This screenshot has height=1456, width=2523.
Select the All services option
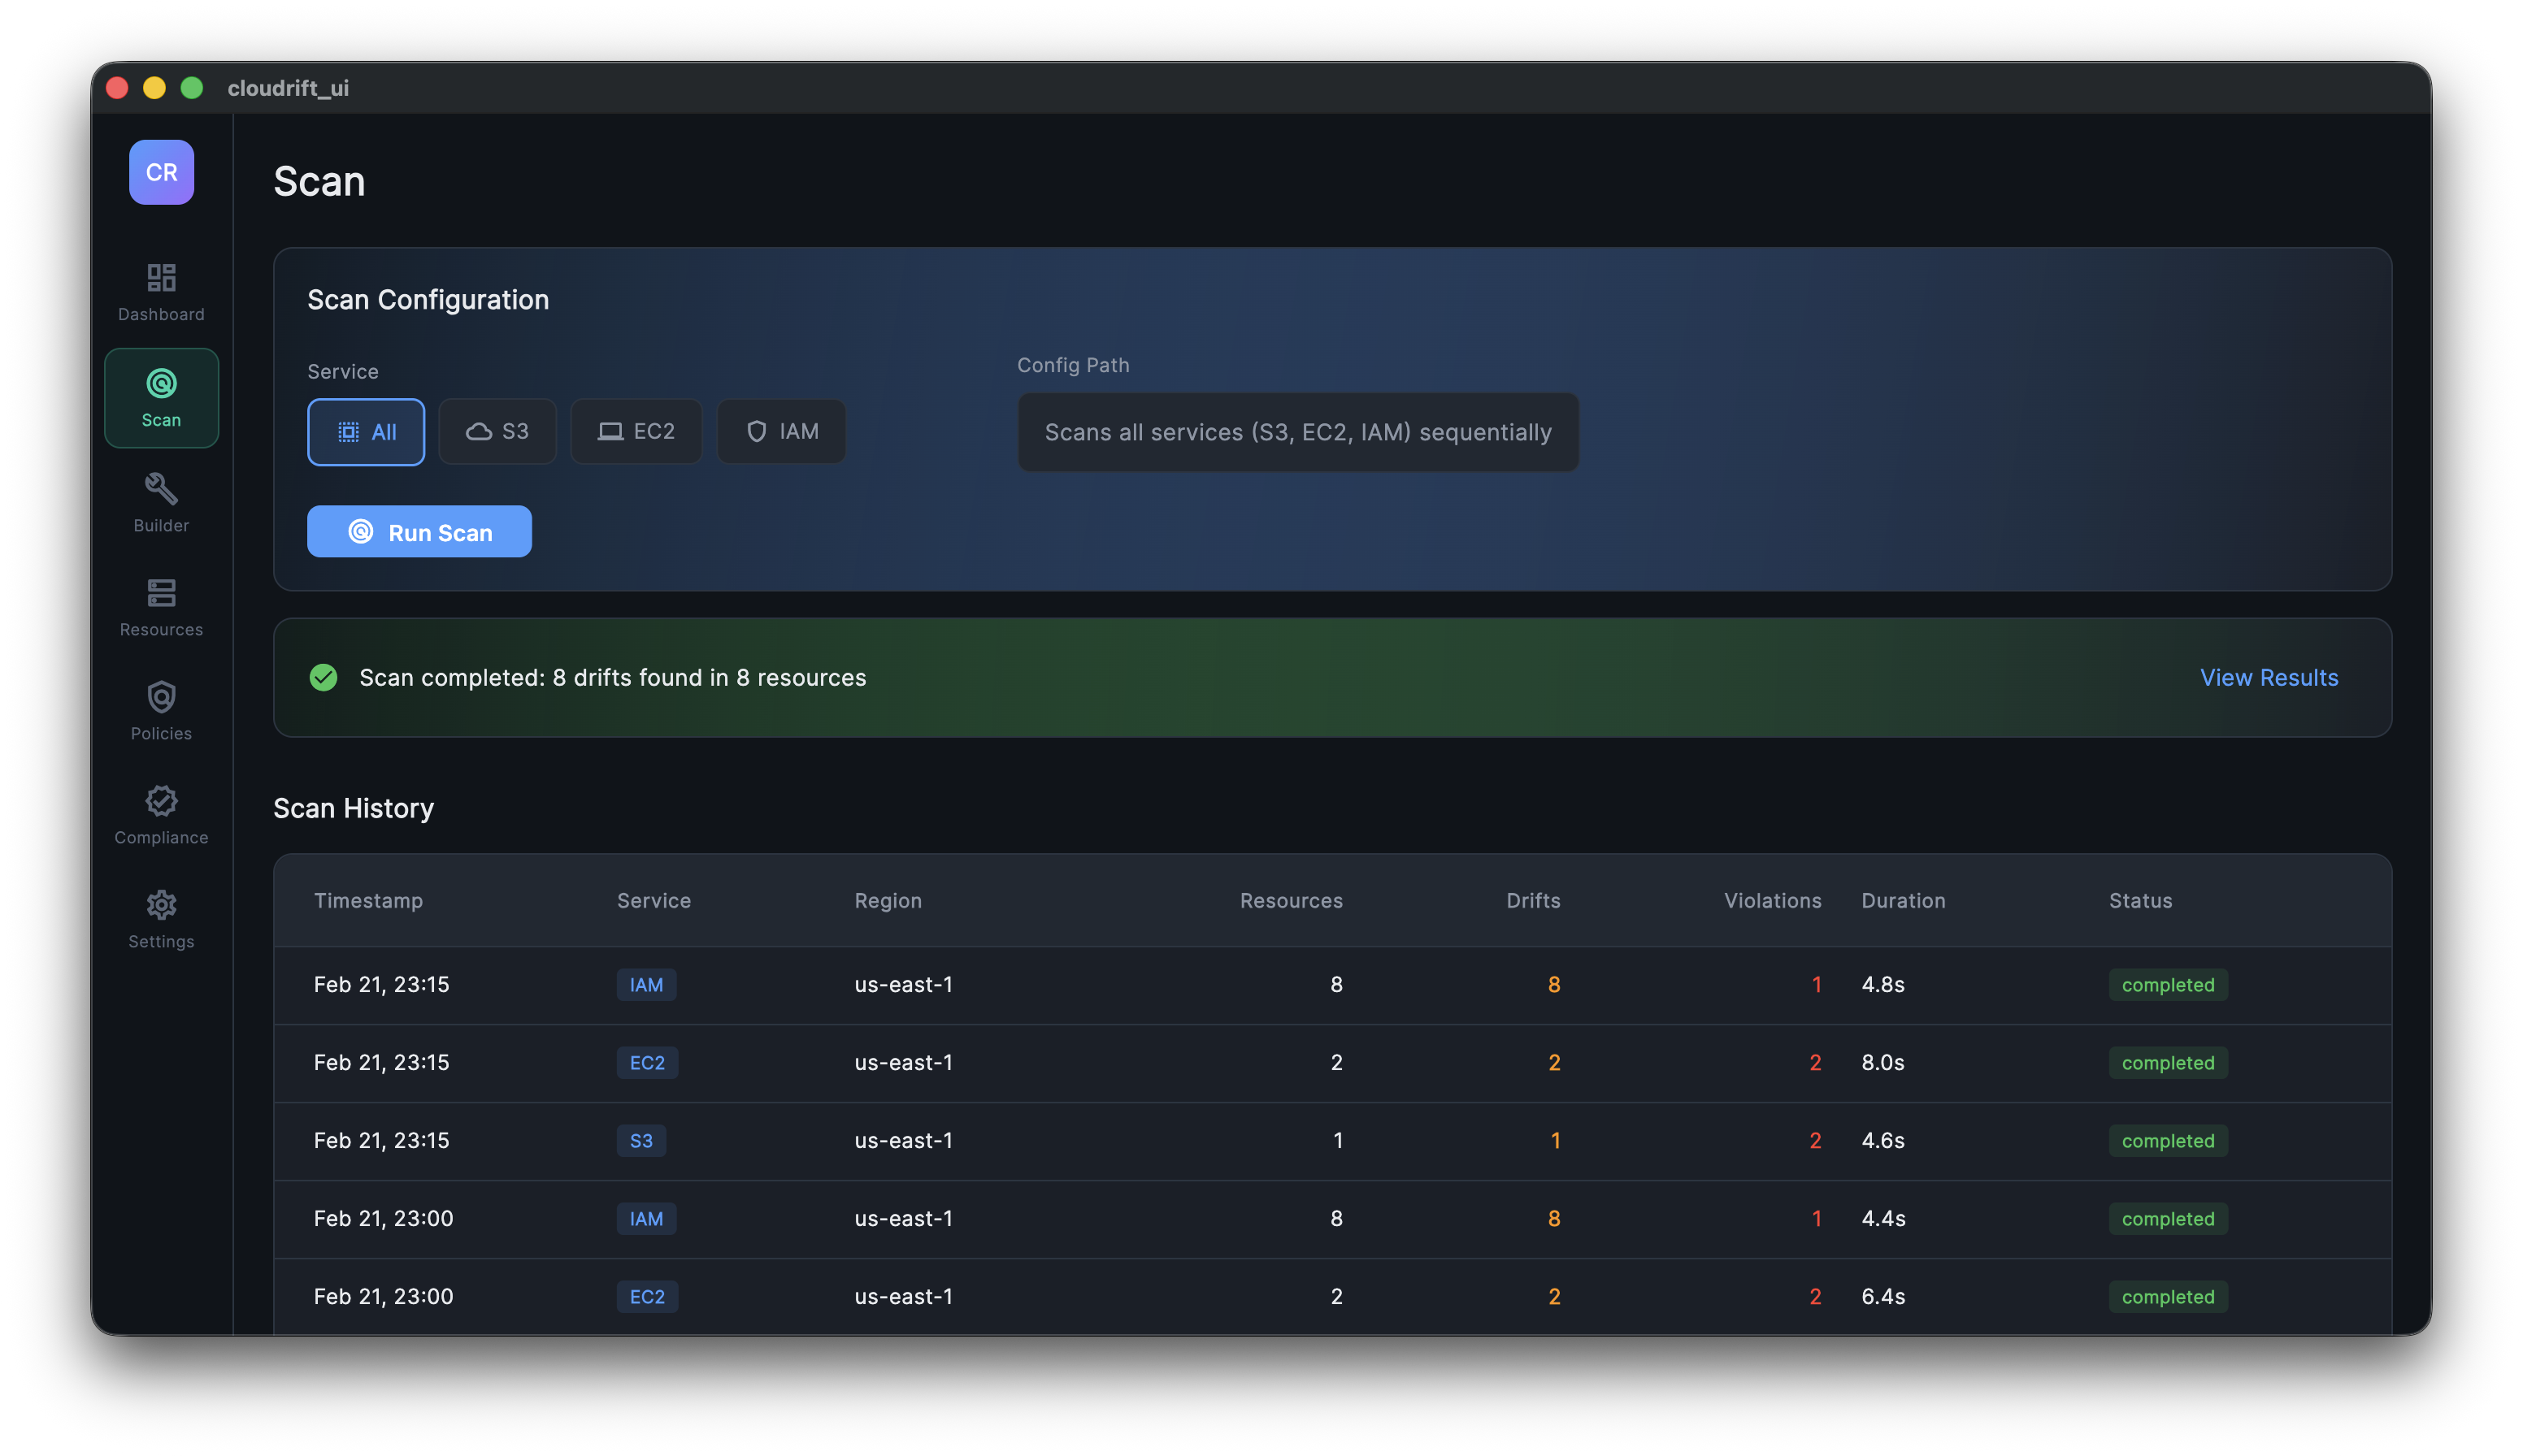click(x=365, y=432)
